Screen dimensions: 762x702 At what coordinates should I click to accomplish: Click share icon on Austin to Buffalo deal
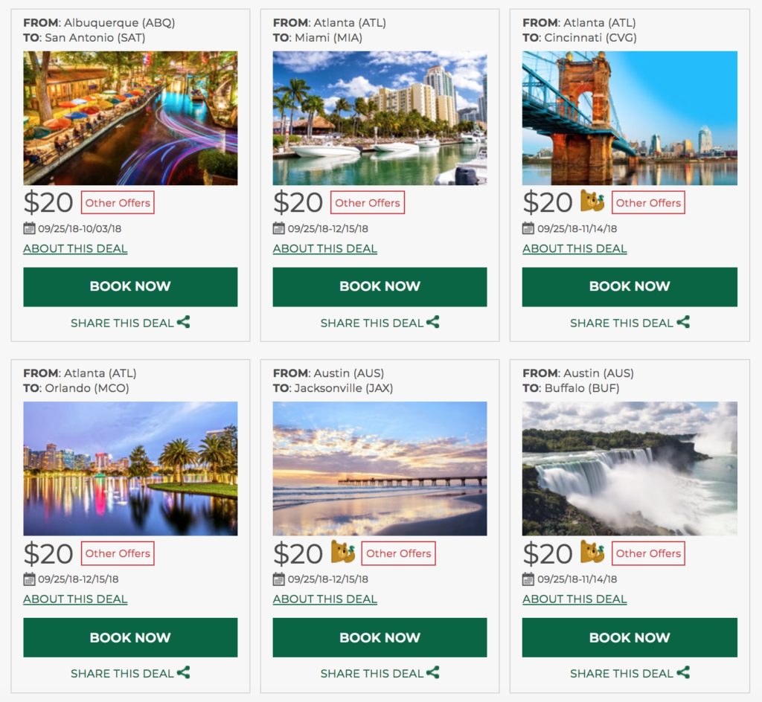point(683,673)
